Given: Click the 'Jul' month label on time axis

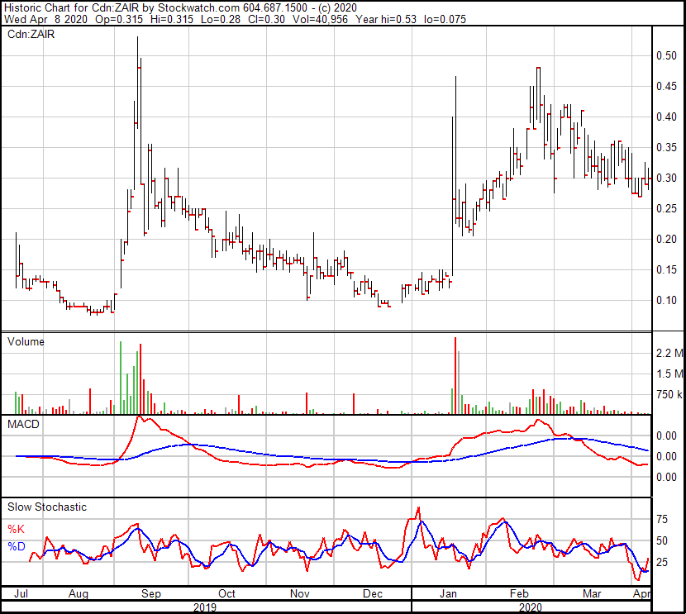Looking at the screenshot, I should (21, 594).
